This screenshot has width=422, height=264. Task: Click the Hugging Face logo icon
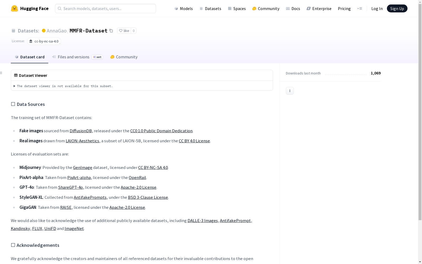tap(15, 8)
